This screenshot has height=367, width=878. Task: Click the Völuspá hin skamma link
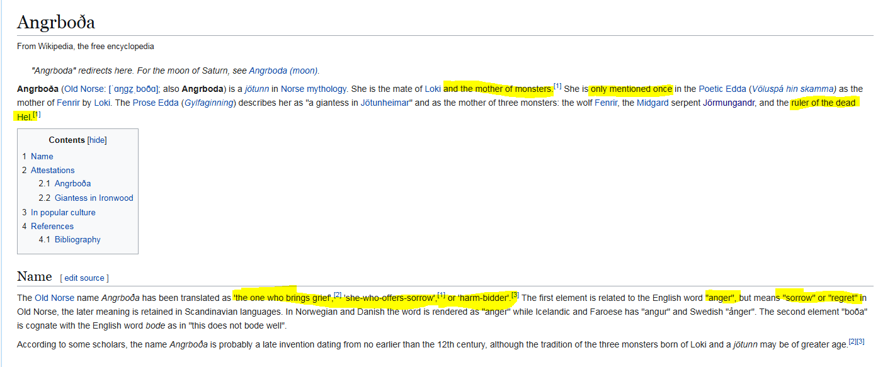coord(792,89)
